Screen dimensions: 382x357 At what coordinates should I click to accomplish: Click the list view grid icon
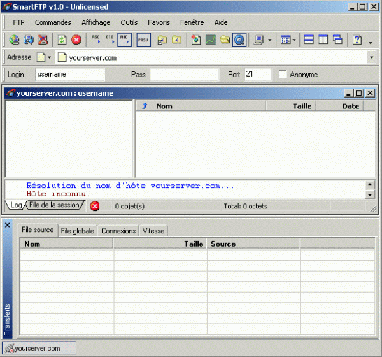point(285,40)
